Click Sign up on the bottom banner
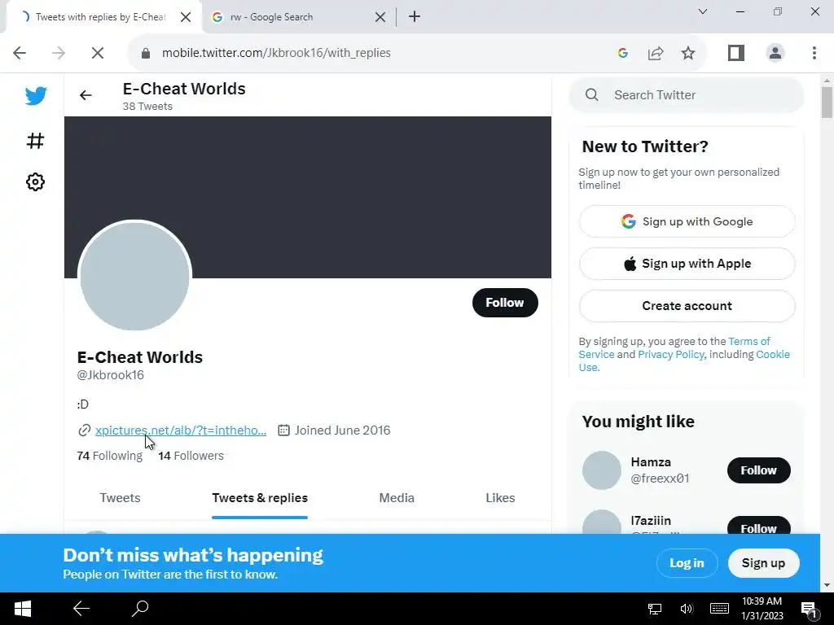This screenshot has height=625, width=834. point(763,563)
